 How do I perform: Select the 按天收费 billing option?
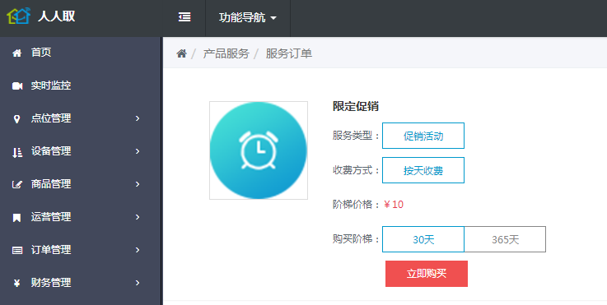(x=423, y=170)
